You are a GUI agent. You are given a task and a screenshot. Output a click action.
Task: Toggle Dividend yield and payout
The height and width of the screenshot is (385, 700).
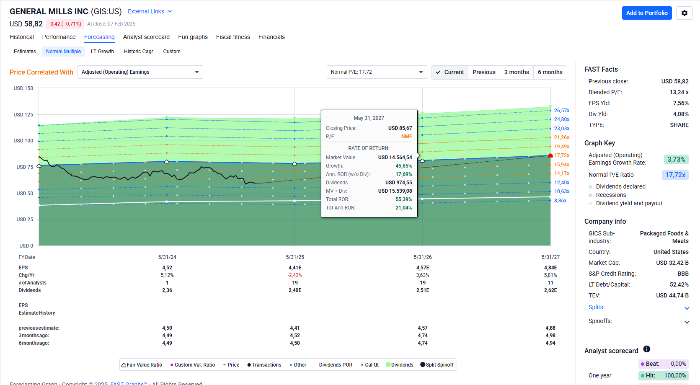pos(629,203)
